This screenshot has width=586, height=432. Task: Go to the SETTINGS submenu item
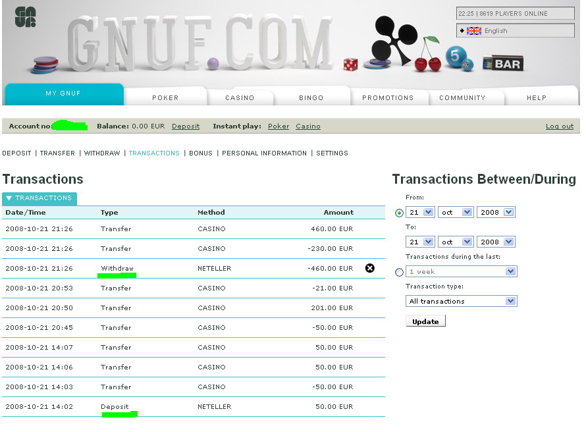coord(332,153)
